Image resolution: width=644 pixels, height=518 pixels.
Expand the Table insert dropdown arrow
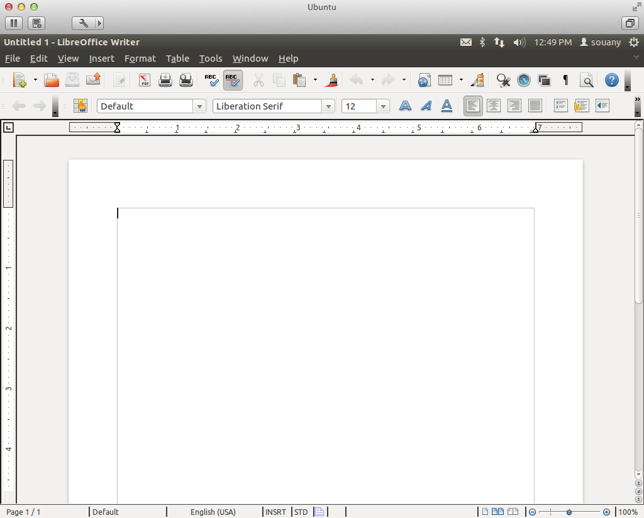pyautogui.click(x=461, y=80)
